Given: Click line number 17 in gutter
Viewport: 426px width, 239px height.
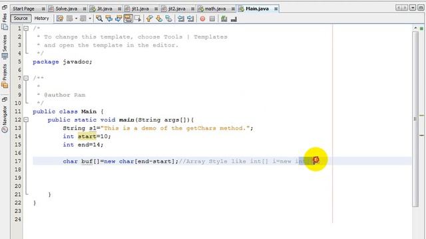Looking at the screenshot, I should pos(18,161).
